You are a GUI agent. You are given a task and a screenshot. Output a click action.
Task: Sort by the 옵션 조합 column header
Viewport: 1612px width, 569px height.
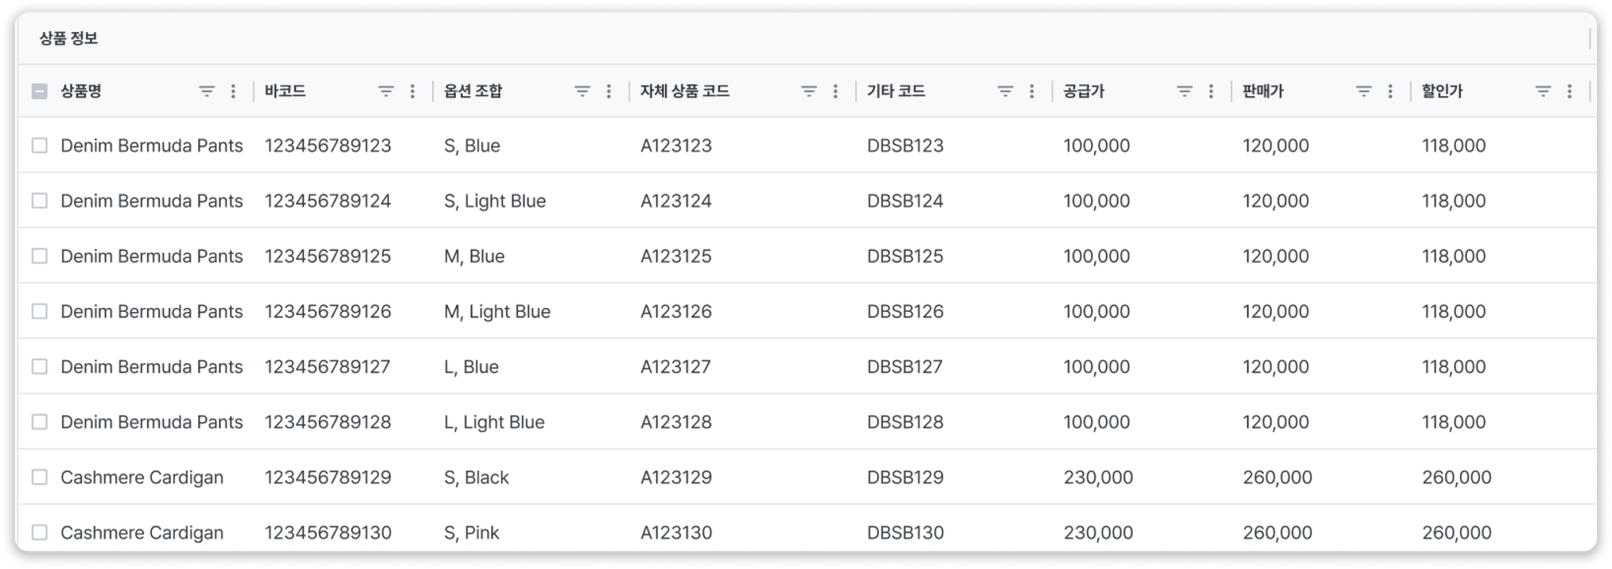pyautogui.click(x=472, y=91)
